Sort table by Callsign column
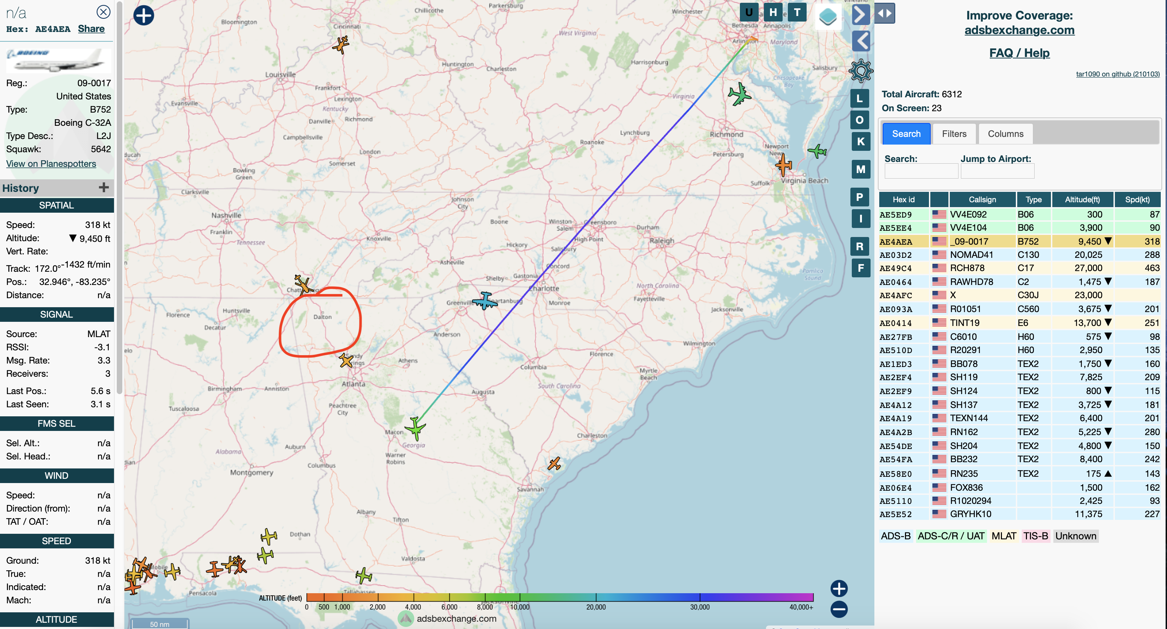Viewport: 1167px width, 629px height. (982, 199)
